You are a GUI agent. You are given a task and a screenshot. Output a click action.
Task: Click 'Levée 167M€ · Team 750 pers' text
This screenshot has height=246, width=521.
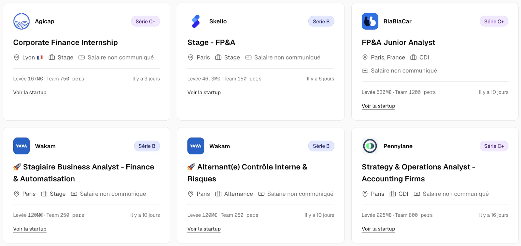click(49, 79)
